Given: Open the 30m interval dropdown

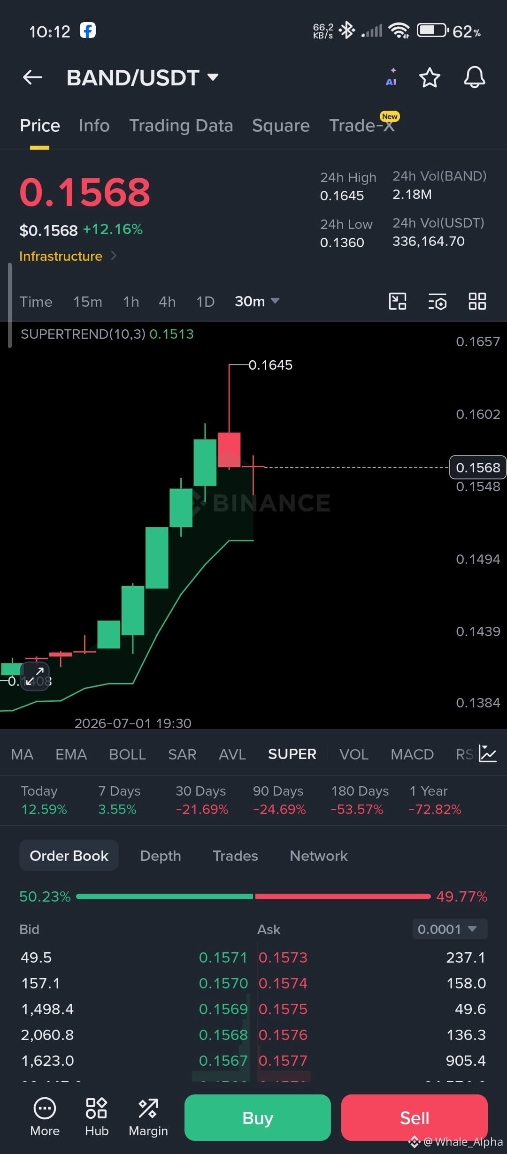Looking at the screenshot, I should (257, 301).
